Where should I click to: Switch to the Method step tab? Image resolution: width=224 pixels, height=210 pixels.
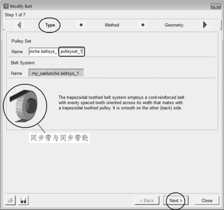coord(112,25)
